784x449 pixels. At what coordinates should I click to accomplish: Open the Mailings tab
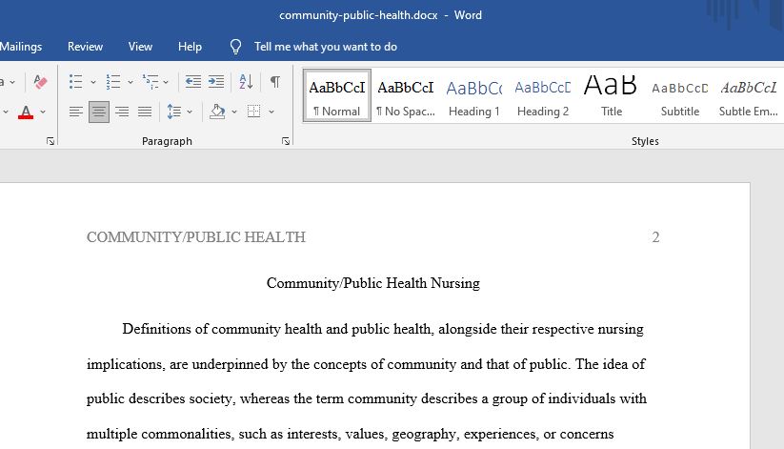pyautogui.click(x=21, y=47)
